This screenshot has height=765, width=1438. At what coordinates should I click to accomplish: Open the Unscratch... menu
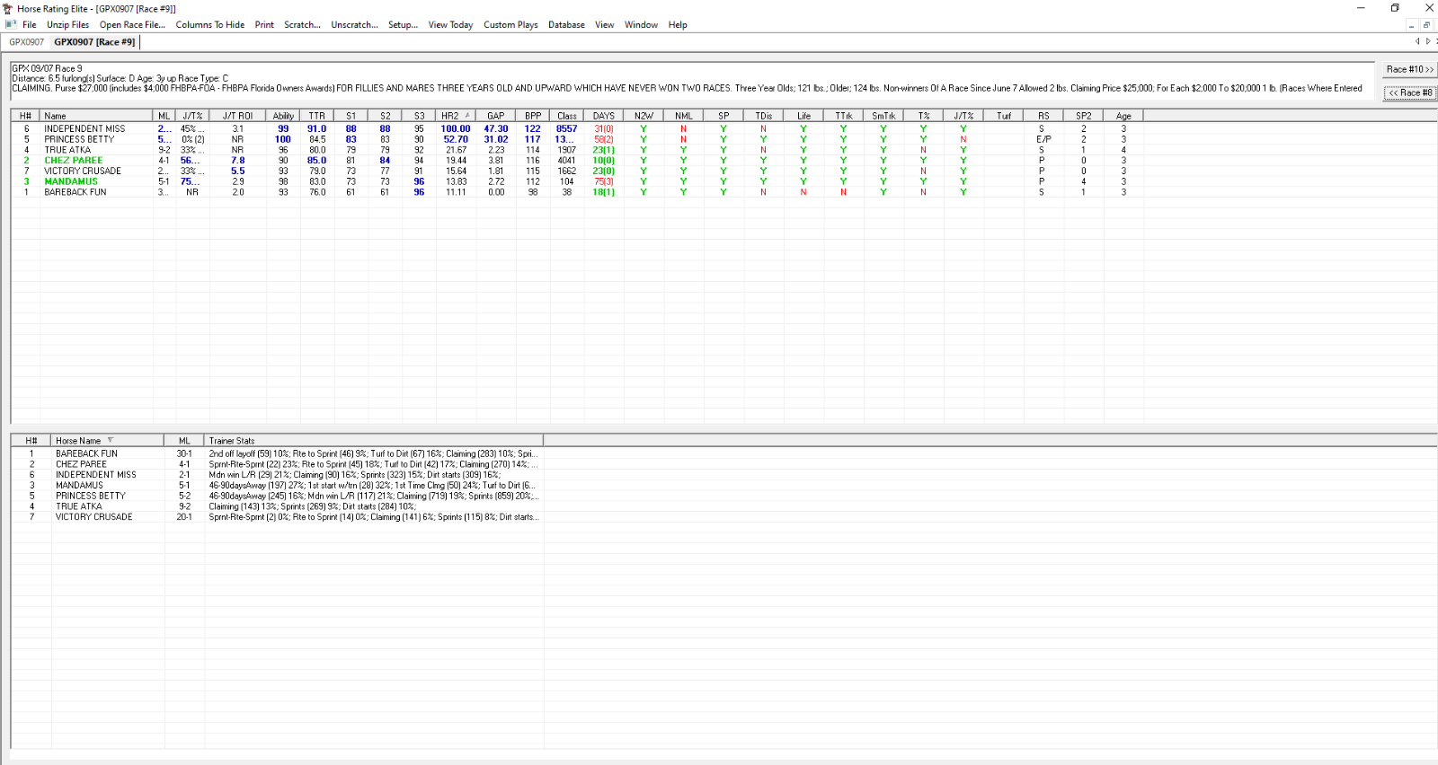coord(354,25)
